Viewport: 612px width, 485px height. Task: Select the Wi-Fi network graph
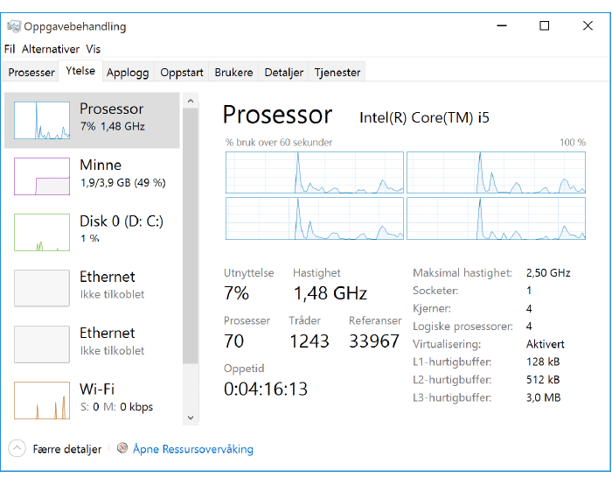[x=41, y=400]
